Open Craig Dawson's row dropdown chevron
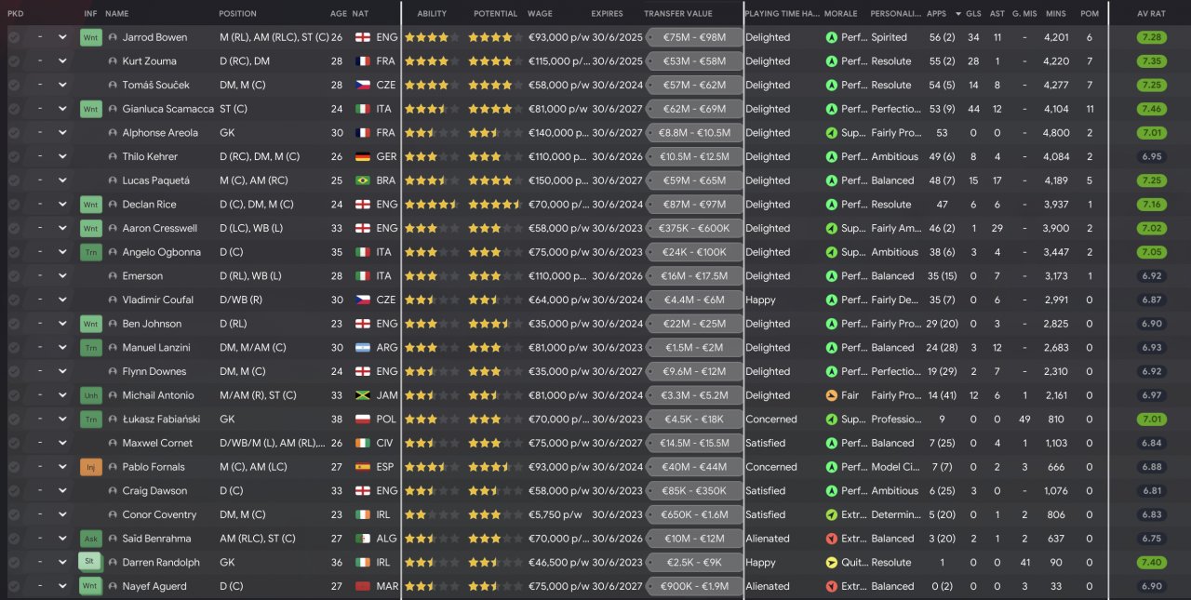Screen dimensions: 1191x600 (x=62, y=491)
